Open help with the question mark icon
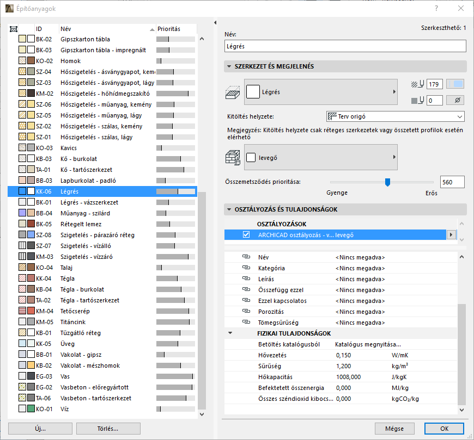The height and width of the screenshot is (440, 474). point(436,9)
